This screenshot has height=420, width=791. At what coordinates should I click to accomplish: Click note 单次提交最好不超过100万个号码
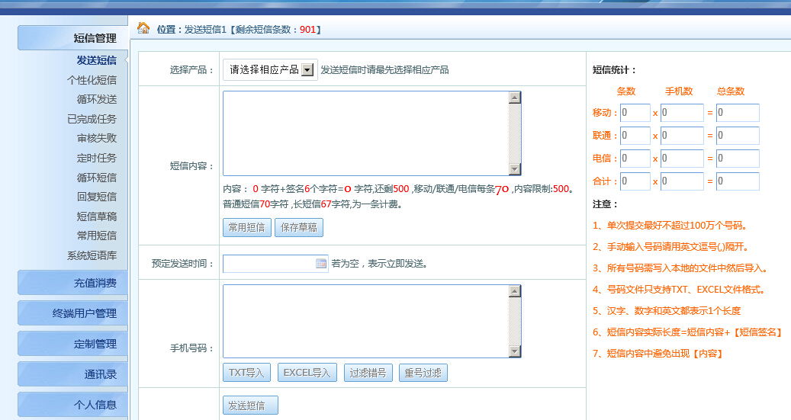coord(670,226)
